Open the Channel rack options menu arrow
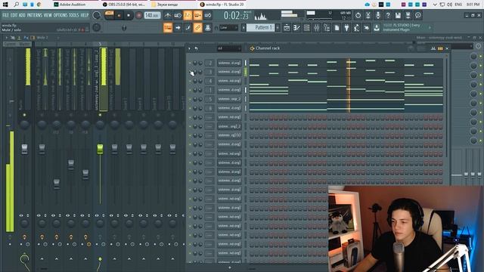The image size is (484, 272). (189, 48)
